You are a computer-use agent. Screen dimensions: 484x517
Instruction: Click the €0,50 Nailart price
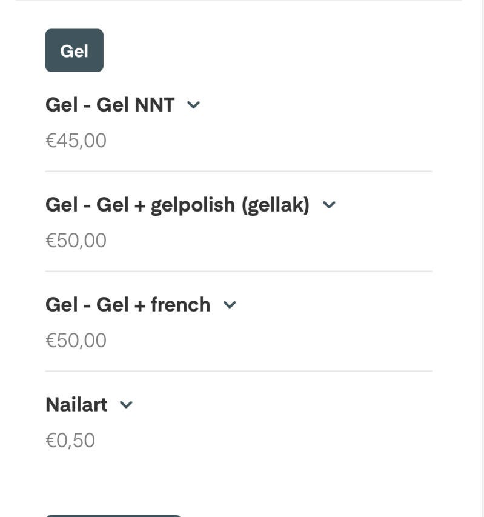[70, 441]
